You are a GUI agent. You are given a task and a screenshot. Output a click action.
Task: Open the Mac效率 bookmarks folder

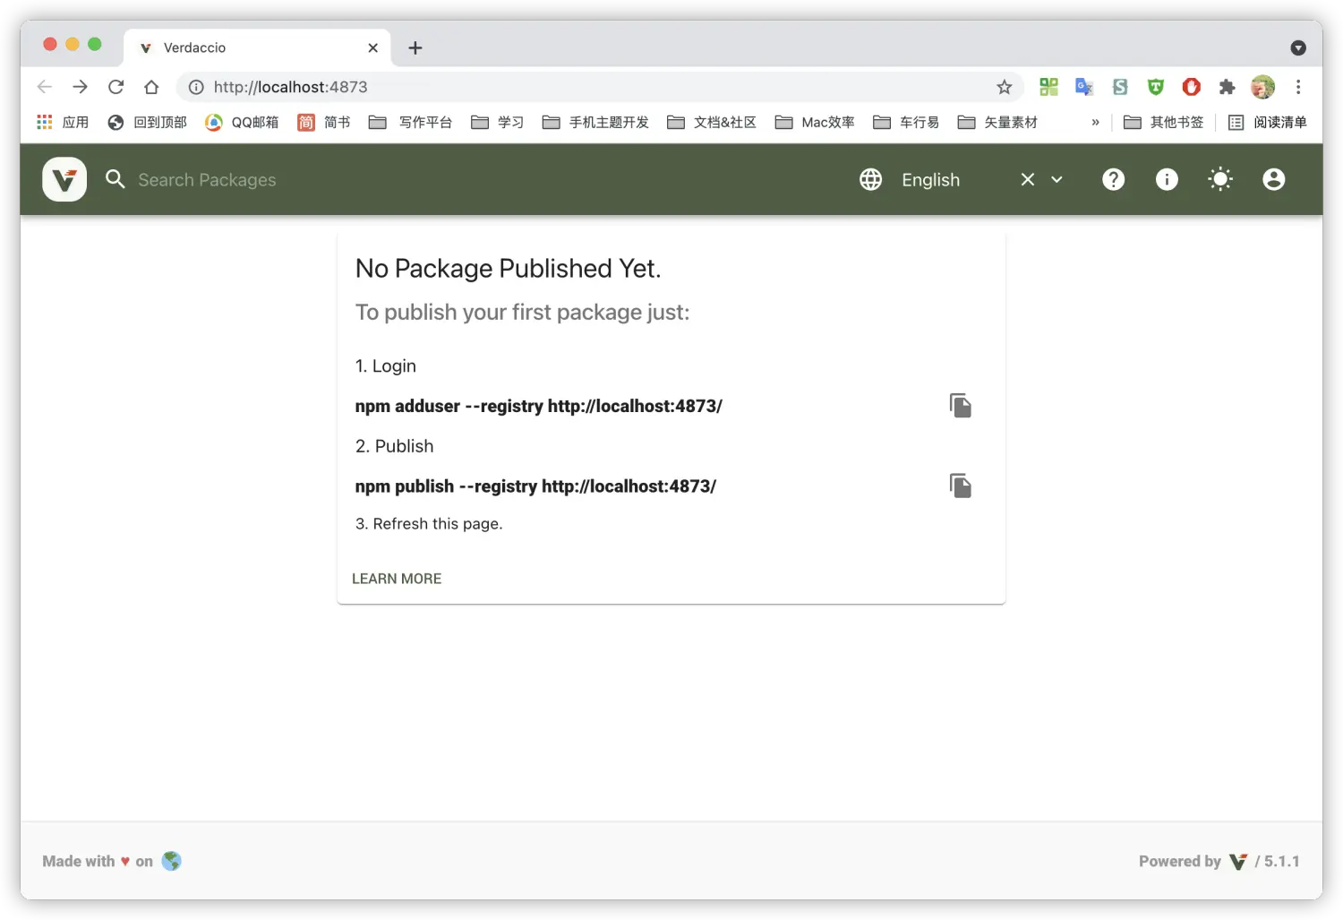(815, 122)
